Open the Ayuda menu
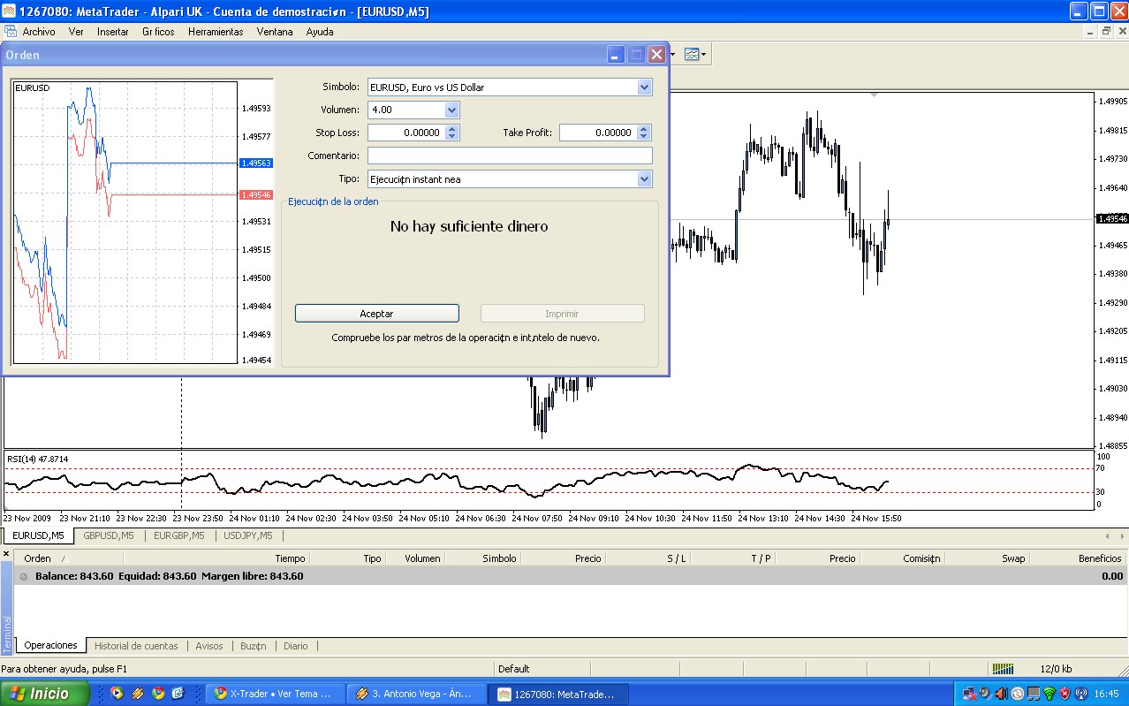Screen dimensions: 1129x706 coord(320,32)
